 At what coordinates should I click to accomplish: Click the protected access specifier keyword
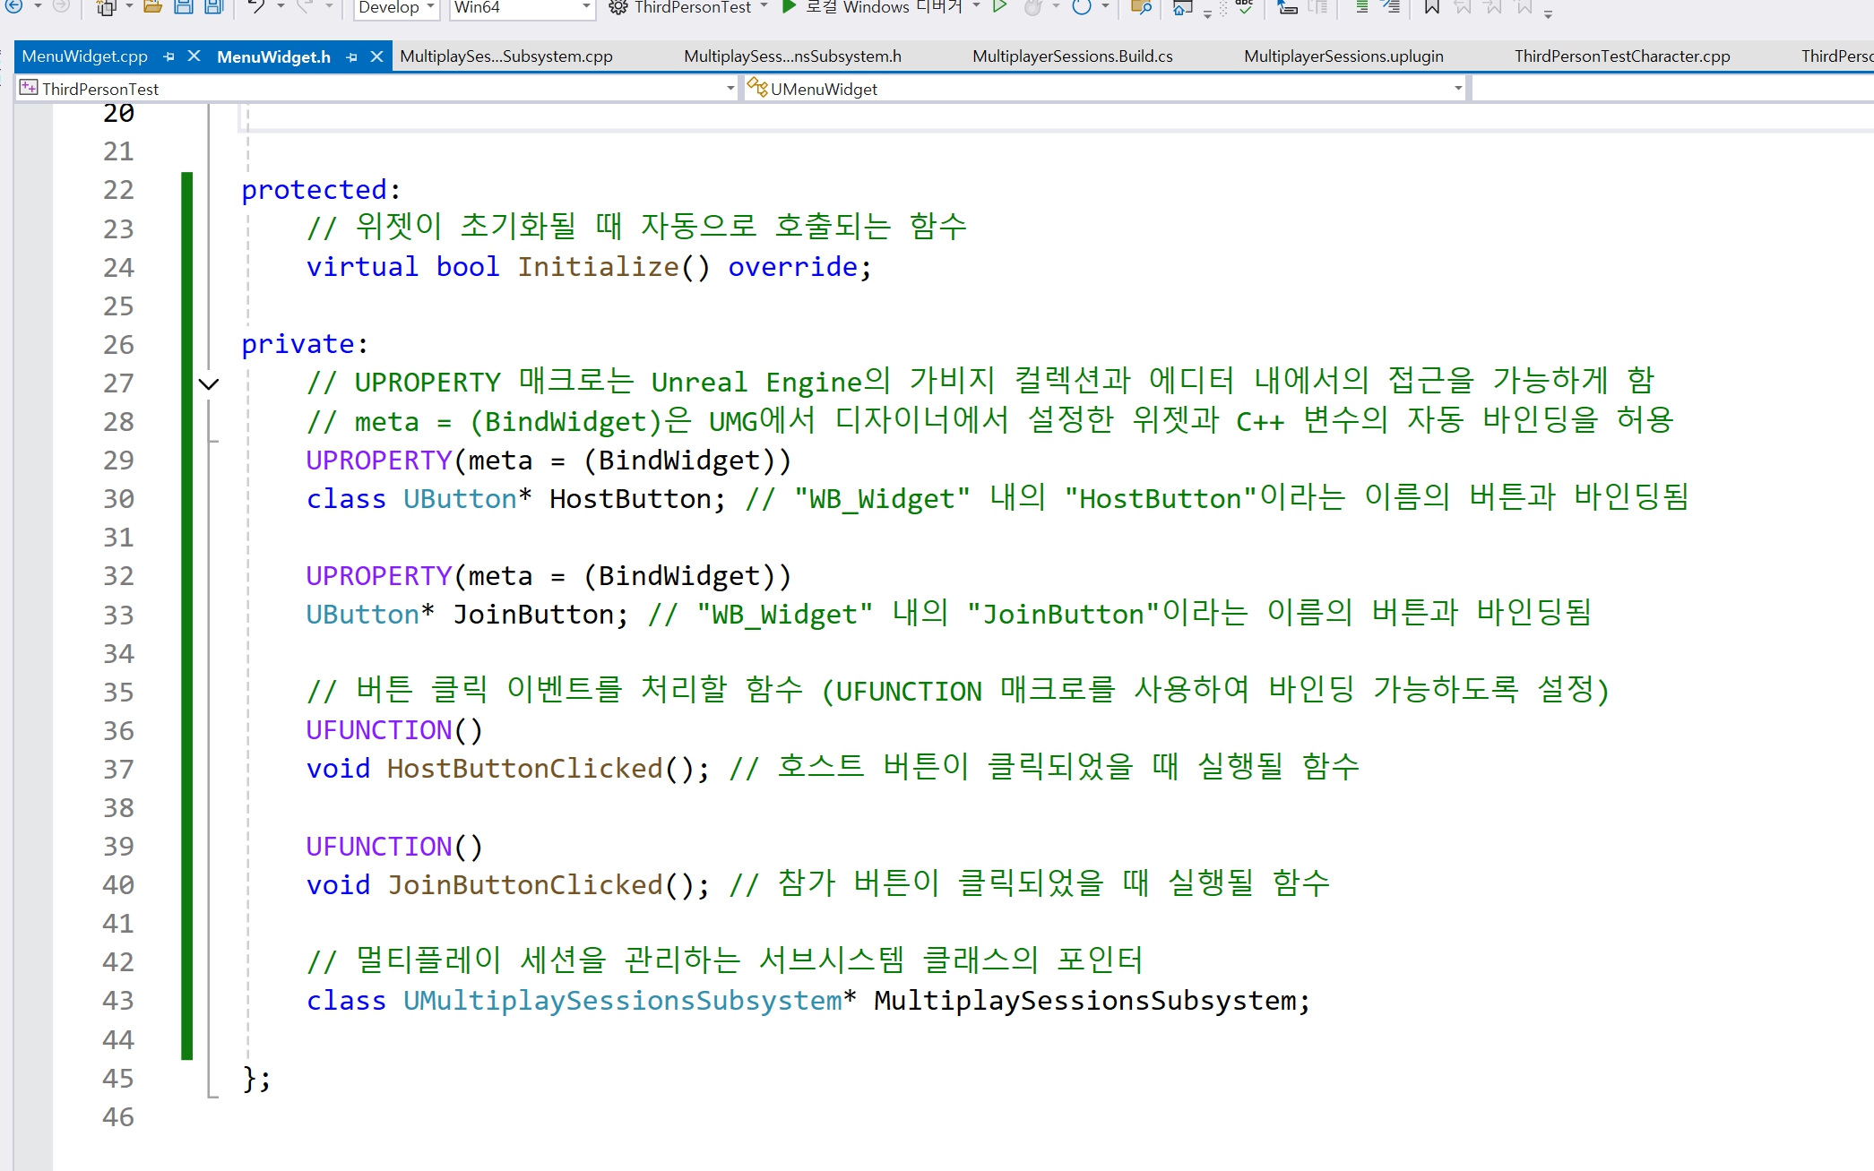point(314,190)
